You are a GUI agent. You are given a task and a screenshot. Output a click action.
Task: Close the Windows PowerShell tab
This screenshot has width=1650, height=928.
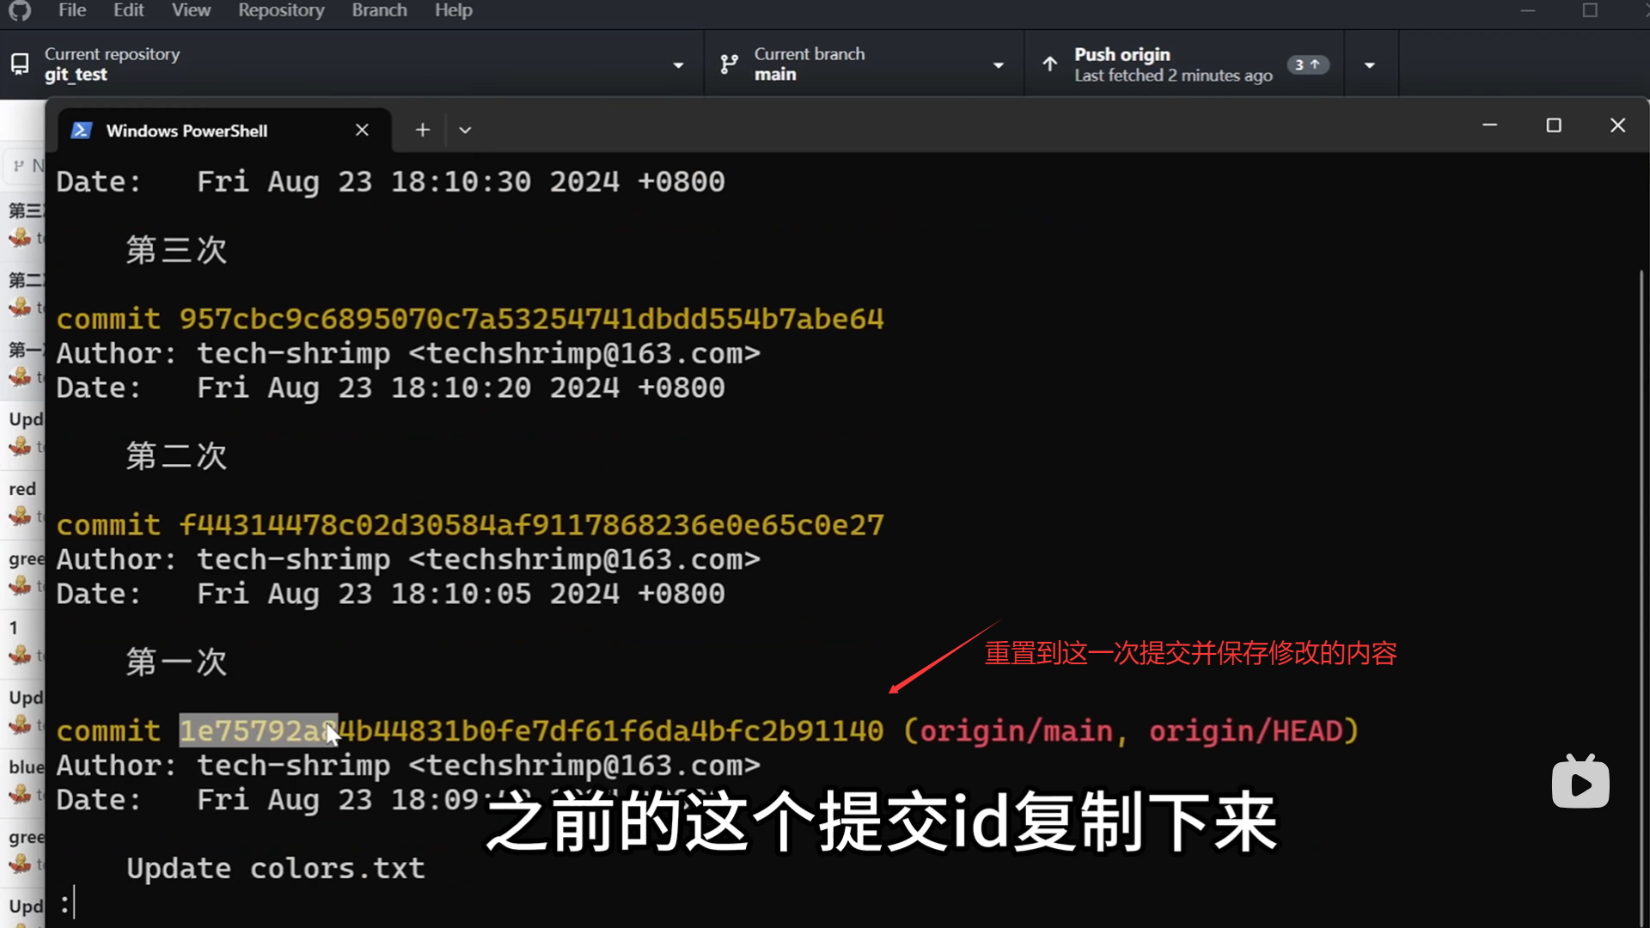362,130
